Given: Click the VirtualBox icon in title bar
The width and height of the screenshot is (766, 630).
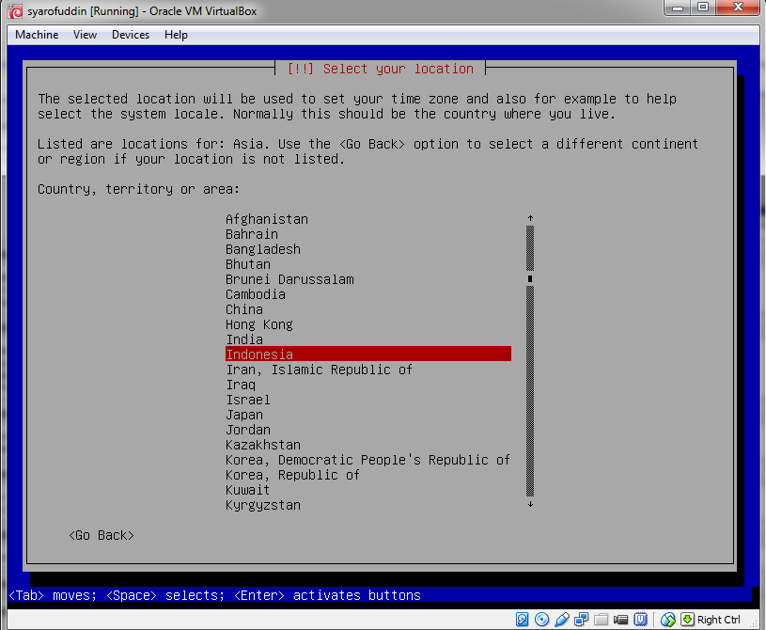Looking at the screenshot, I should (16, 10).
